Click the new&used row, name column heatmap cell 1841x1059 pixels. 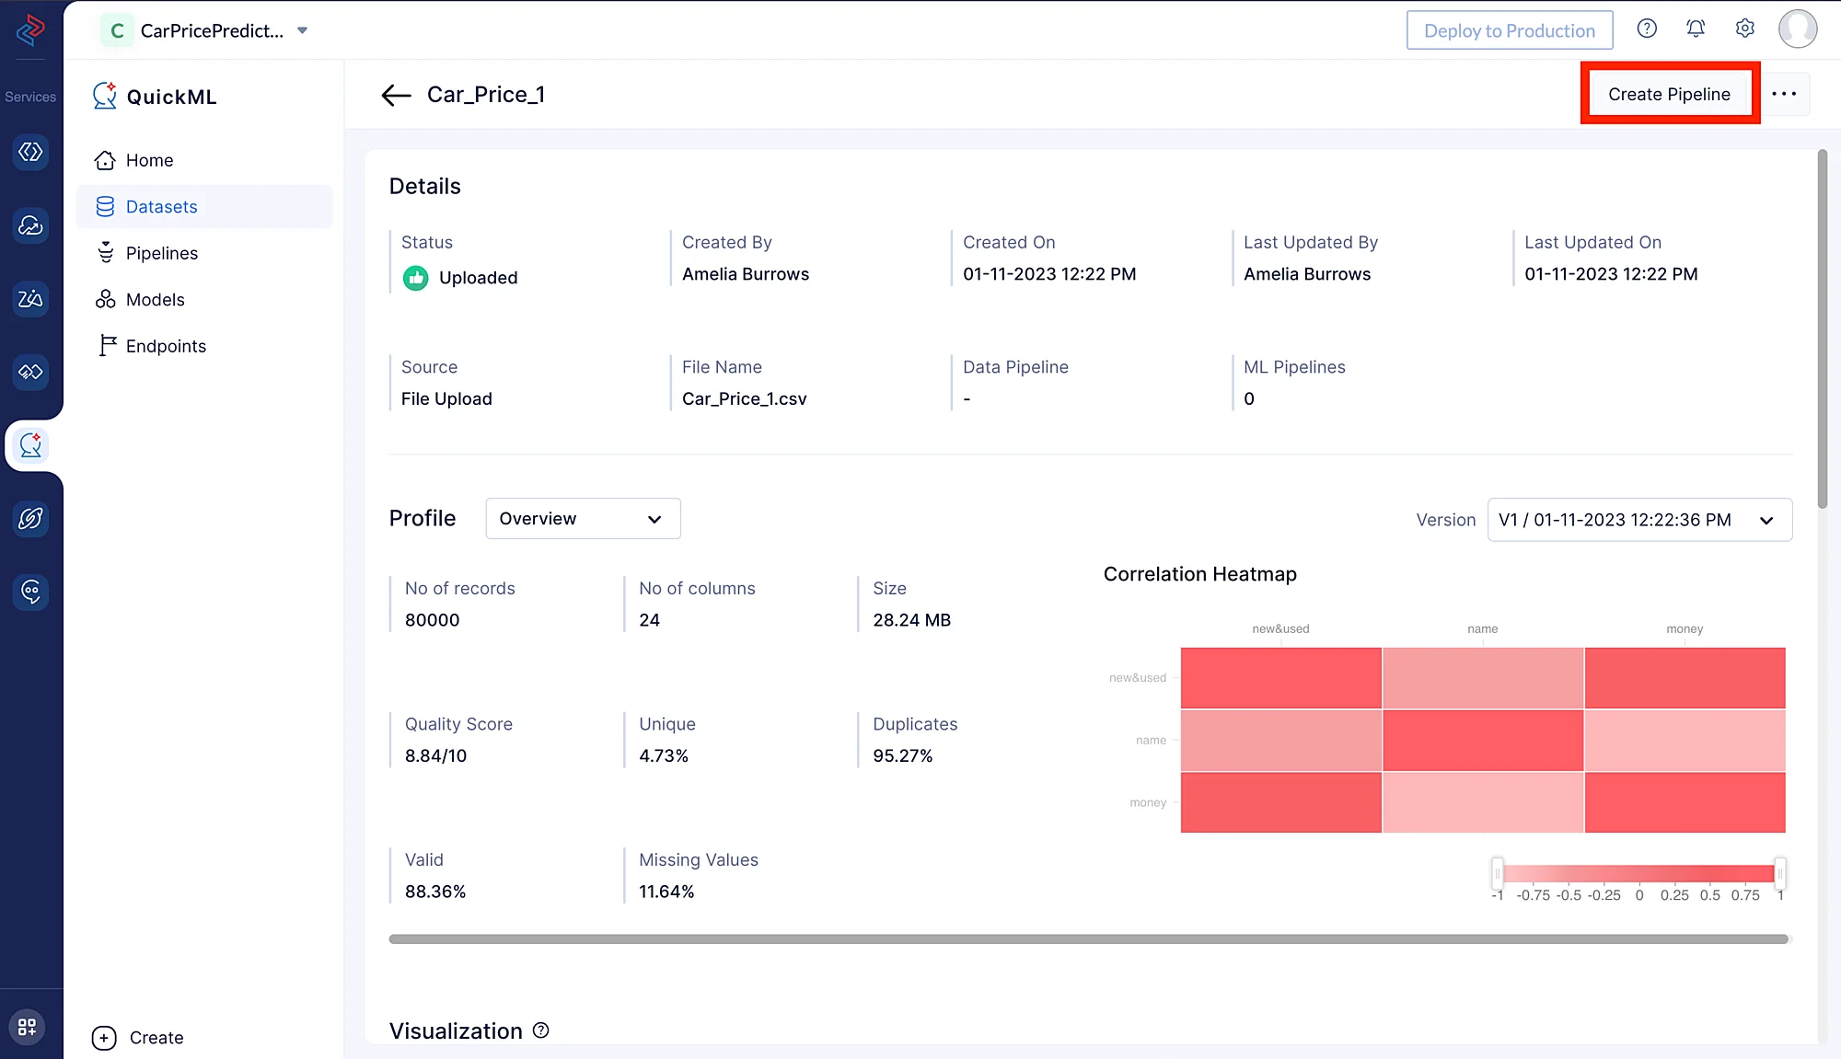coord(1483,678)
